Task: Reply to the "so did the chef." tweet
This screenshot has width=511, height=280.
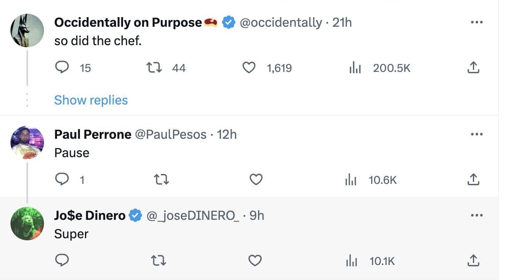Action: coord(62,68)
